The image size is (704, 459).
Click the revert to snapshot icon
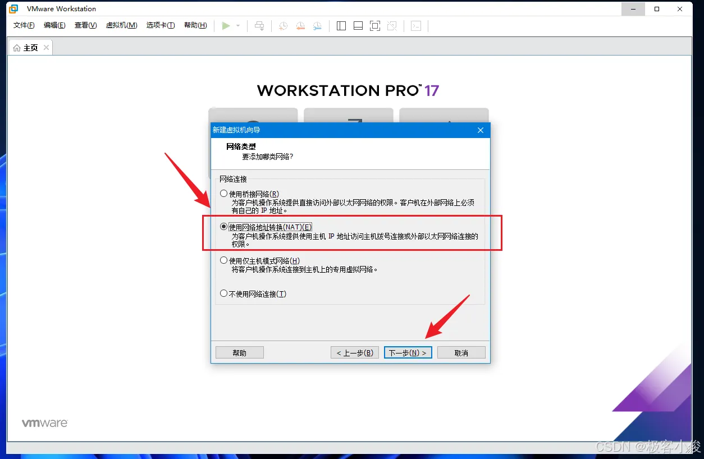(300, 26)
